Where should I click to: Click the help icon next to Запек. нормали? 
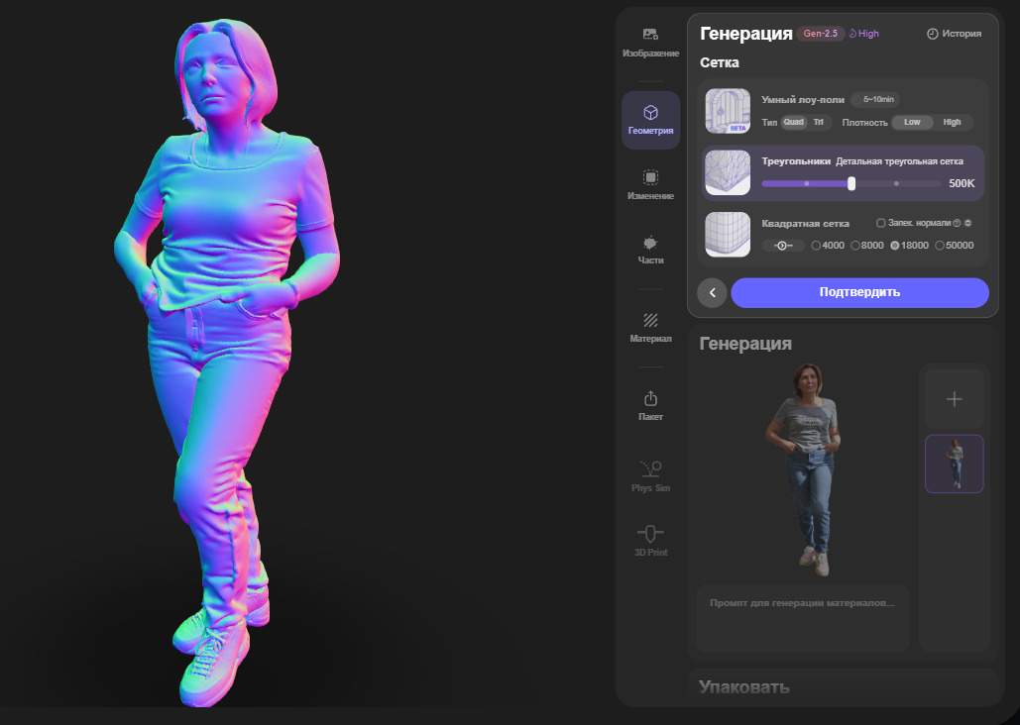[957, 223]
